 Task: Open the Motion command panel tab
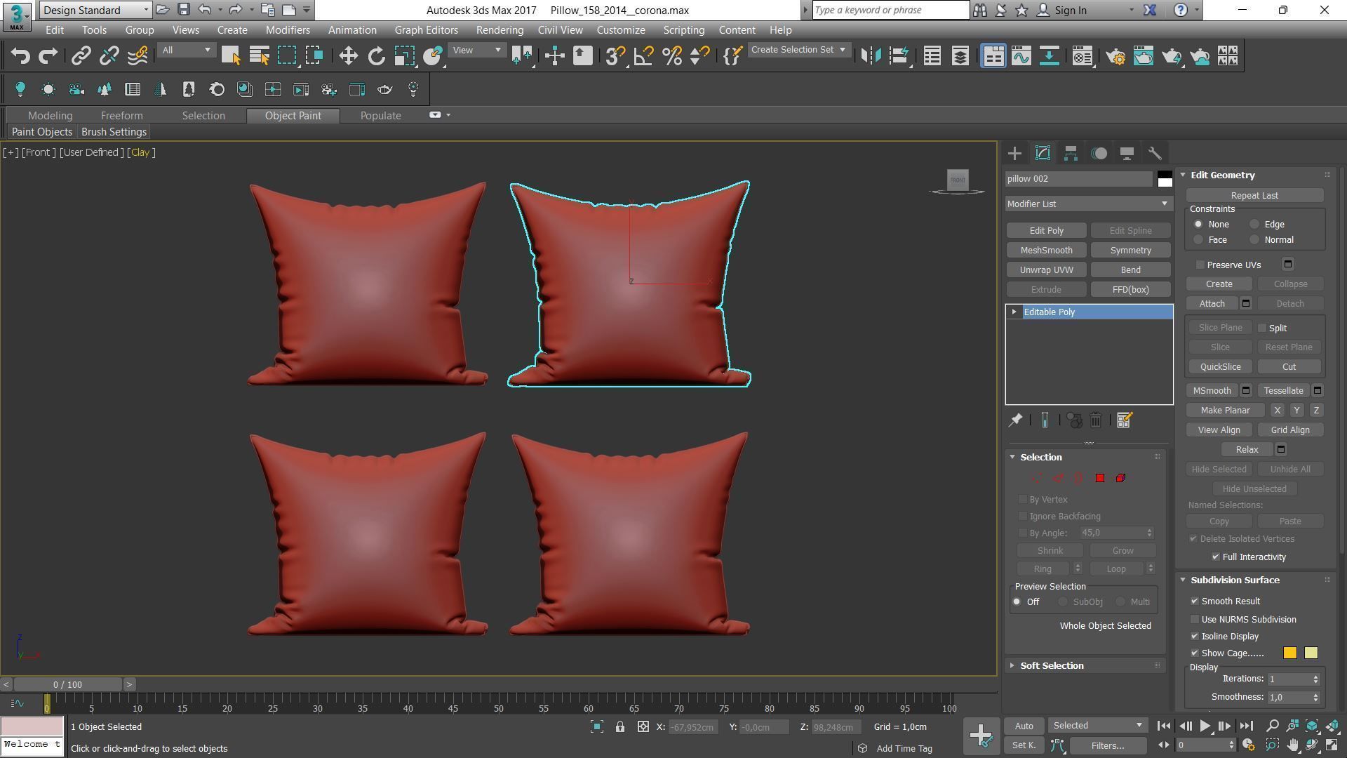[x=1099, y=154]
